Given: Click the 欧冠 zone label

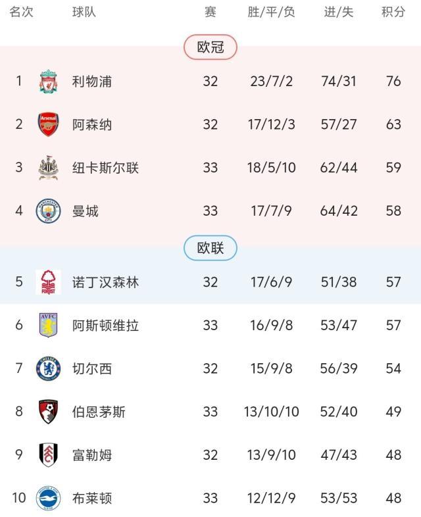Looking at the screenshot, I should click(210, 47).
